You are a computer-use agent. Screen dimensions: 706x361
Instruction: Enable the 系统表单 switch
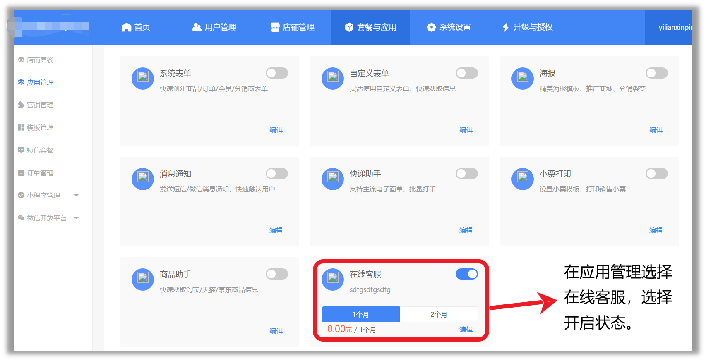[277, 73]
